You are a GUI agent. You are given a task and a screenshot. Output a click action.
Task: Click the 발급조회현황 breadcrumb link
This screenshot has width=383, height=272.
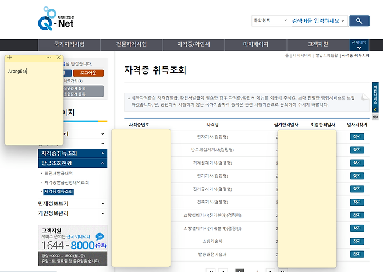click(327, 55)
